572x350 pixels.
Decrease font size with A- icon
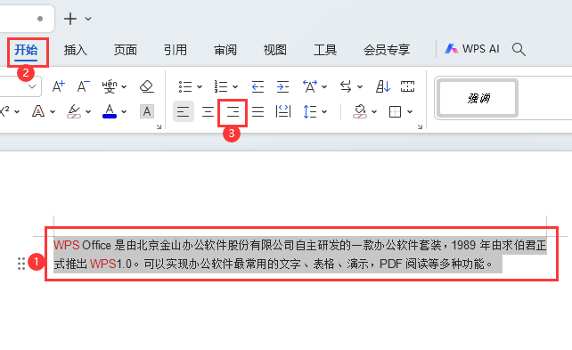(84, 86)
